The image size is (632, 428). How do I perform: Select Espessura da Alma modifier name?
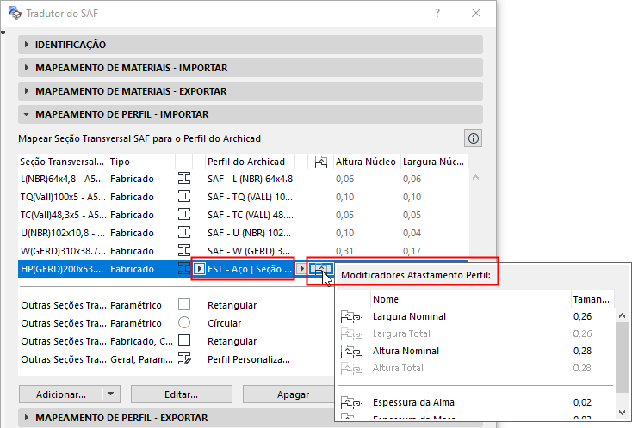pyautogui.click(x=413, y=402)
